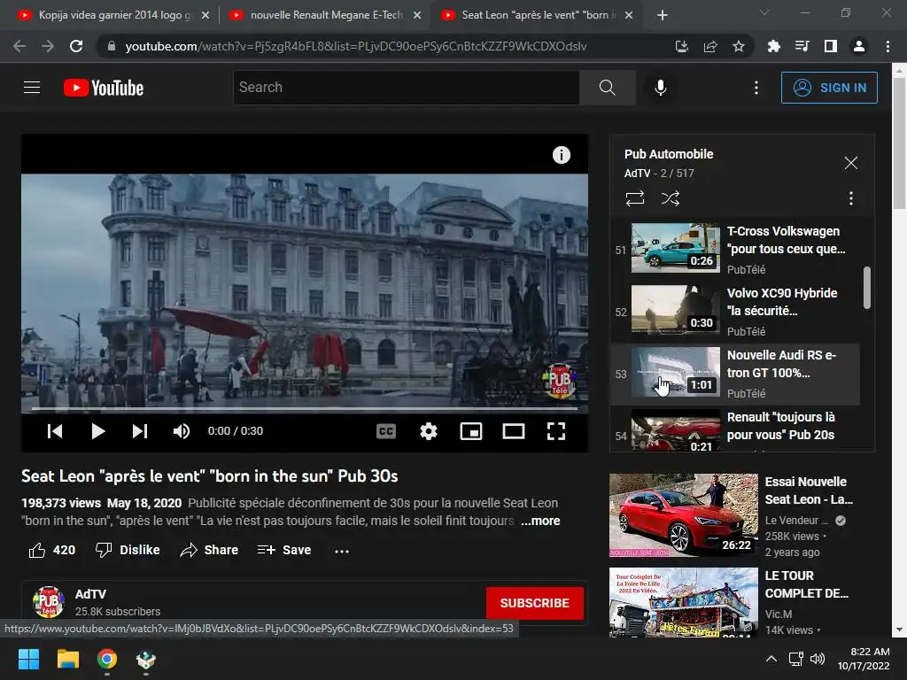Toggle Chrome side panel

[831, 46]
